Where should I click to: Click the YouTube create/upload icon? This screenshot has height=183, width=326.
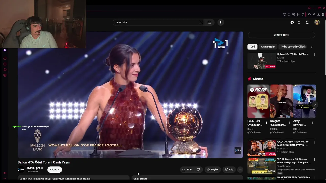click(299, 22)
